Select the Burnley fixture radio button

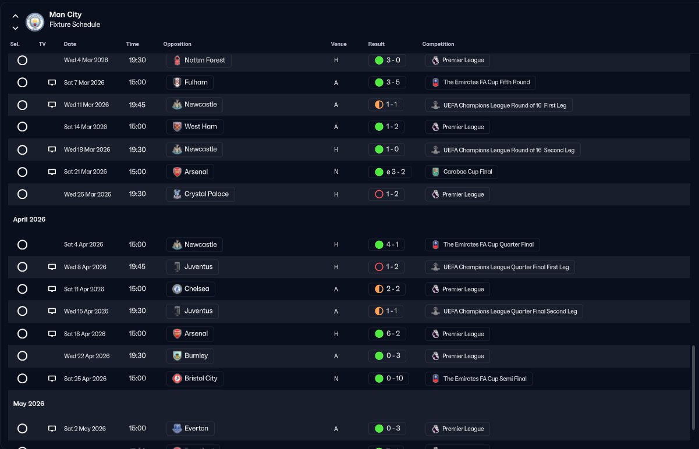22,356
